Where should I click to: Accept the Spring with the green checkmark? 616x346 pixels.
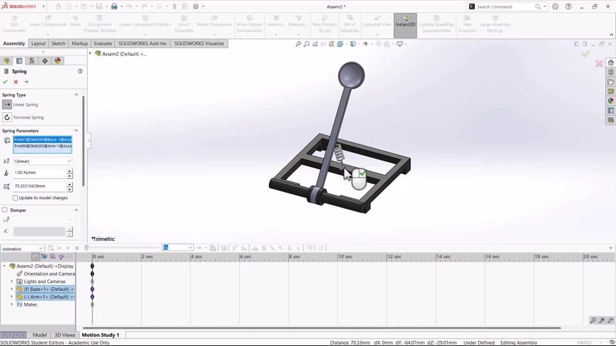[5, 81]
